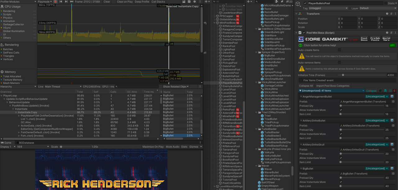This screenshot has width=398, height=190.
Task: Toggle Clear on Play option
Action: (x=125, y=2)
